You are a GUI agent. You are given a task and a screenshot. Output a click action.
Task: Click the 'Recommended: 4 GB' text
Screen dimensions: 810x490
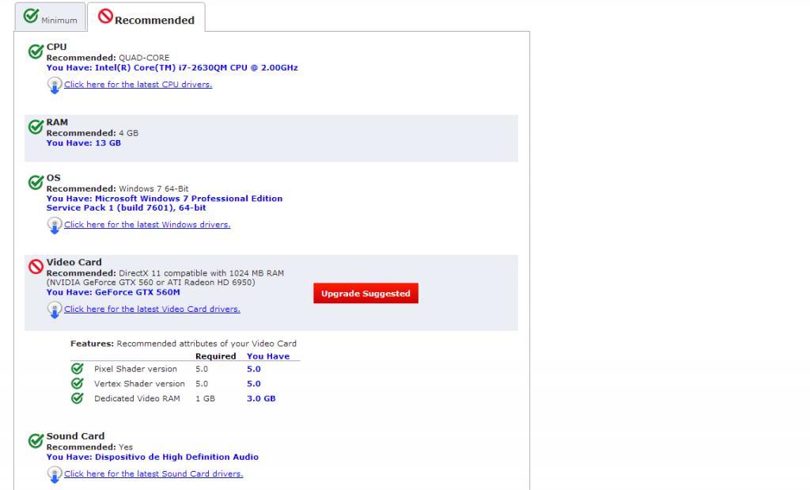click(x=93, y=133)
